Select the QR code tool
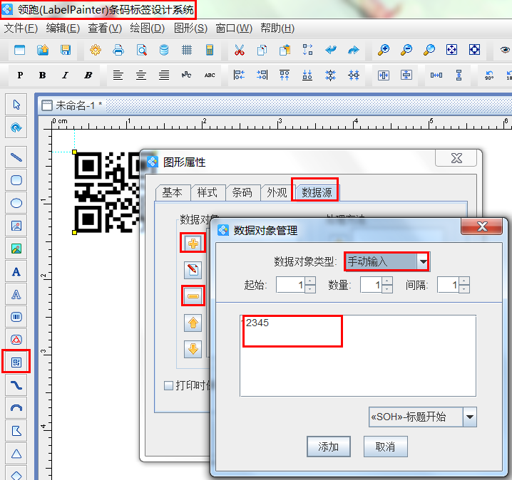This screenshot has width=512, height=480. (x=16, y=362)
